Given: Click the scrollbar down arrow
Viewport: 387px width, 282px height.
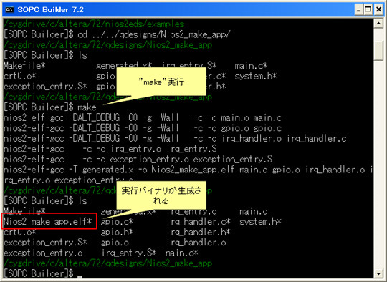Looking at the screenshot, I should pyautogui.click(x=378, y=273).
